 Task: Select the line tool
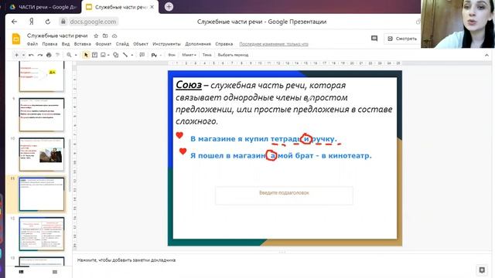[125, 55]
